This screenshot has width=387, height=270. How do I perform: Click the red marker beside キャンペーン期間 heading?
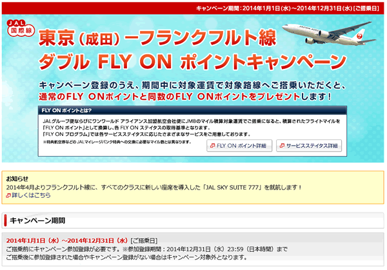(6, 219)
